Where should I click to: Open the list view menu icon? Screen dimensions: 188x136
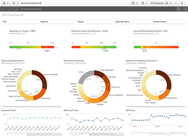[14, 3]
